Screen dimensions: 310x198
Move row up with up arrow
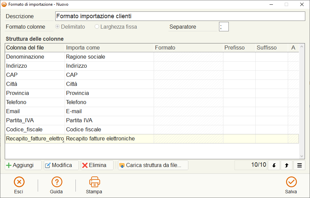[286, 165]
